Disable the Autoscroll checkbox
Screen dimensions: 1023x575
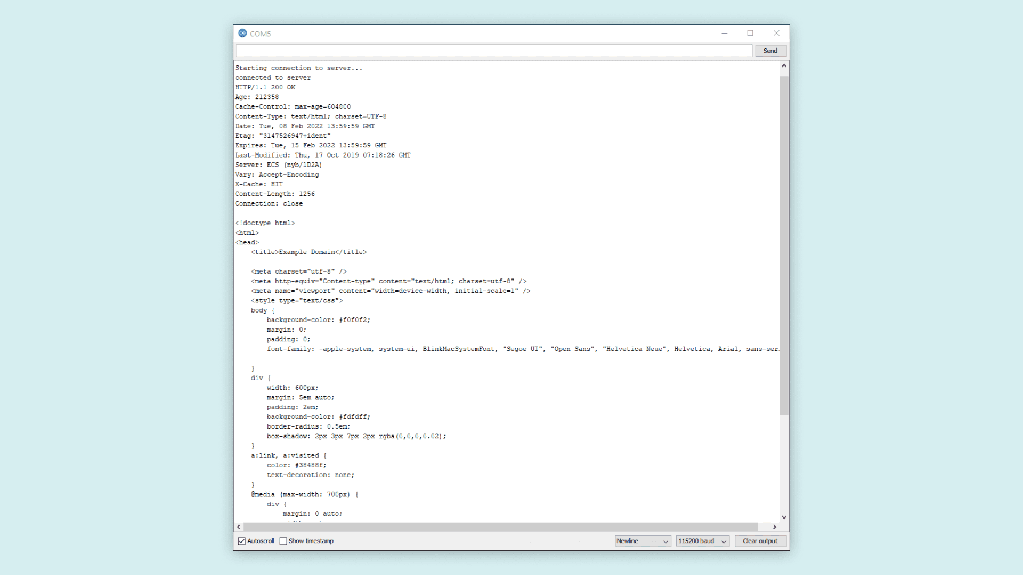242,541
